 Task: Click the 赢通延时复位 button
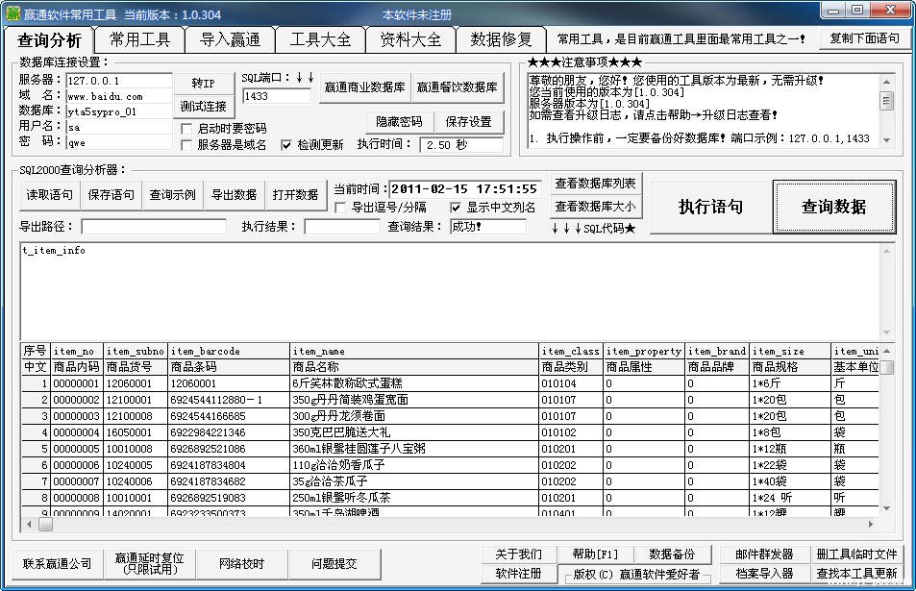[x=150, y=564]
